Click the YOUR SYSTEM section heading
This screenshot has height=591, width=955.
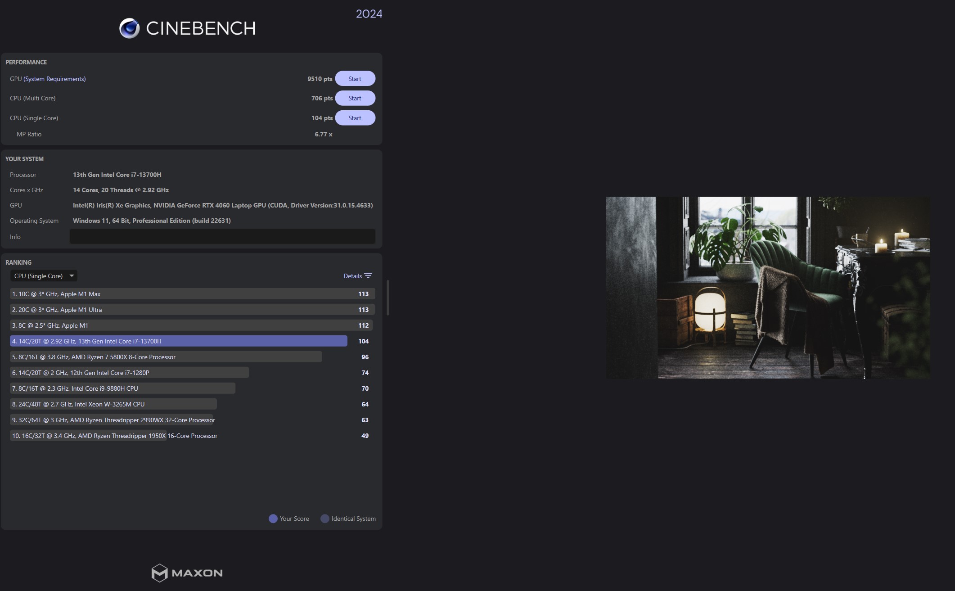[24, 159]
